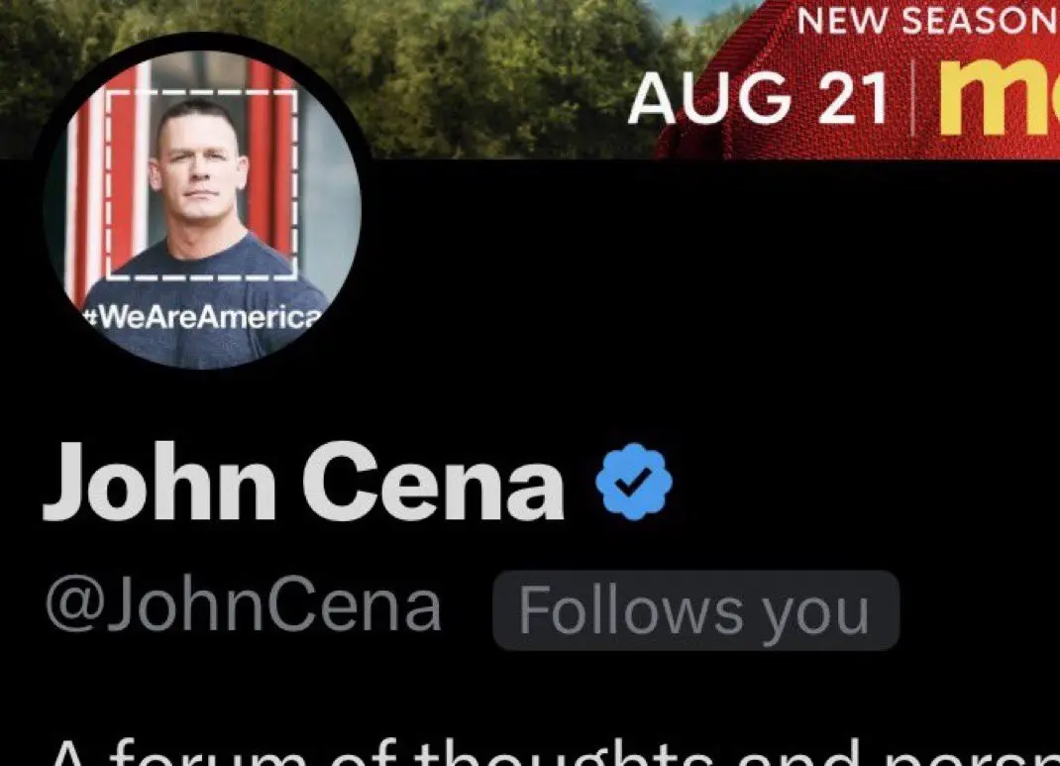The width and height of the screenshot is (1060, 766).
Task: Click the white divider line beside AUG 21
Action: (x=913, y=98)
